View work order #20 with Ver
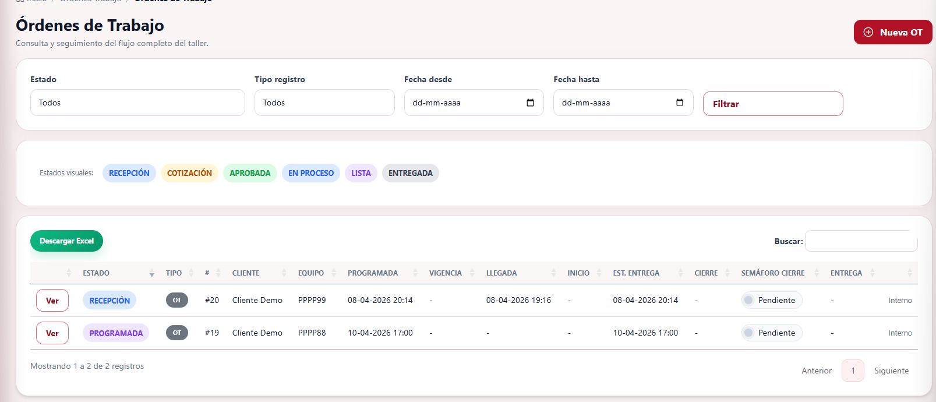 tap(52, 301)
